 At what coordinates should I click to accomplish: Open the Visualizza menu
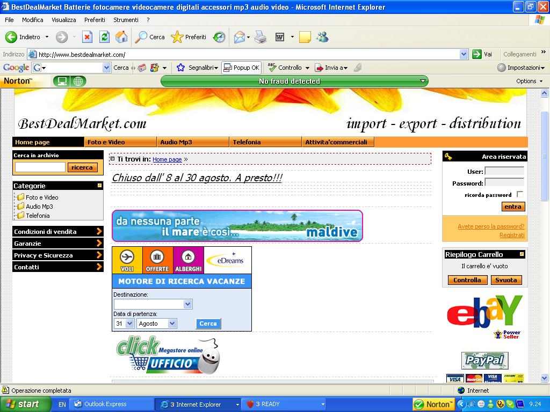64,20
